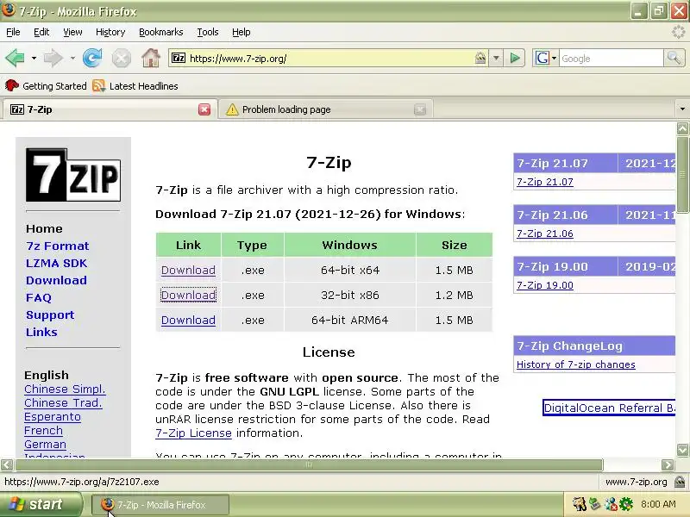Click the Google search engine icon
Image resolution: width=690 pixels, height=517 pixels.
pos(543,58)
